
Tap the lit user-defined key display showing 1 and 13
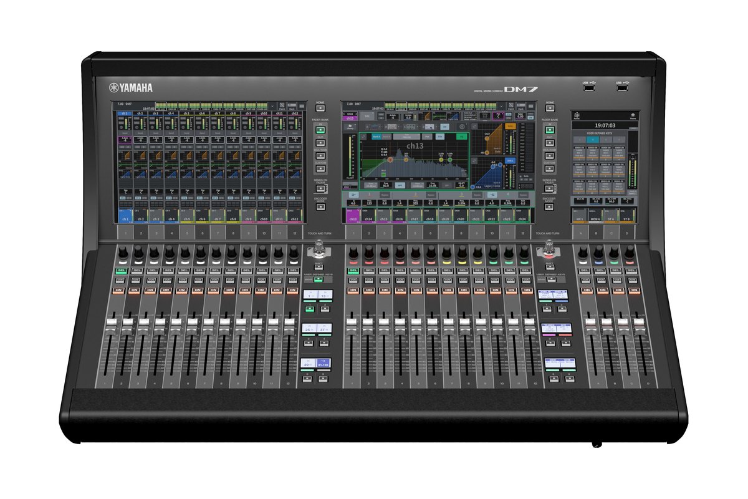point(317,294)
